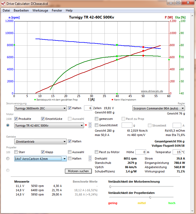Enable the gemessen checkbox
Viewport: 196px width, 214px height.
point(96,119)
